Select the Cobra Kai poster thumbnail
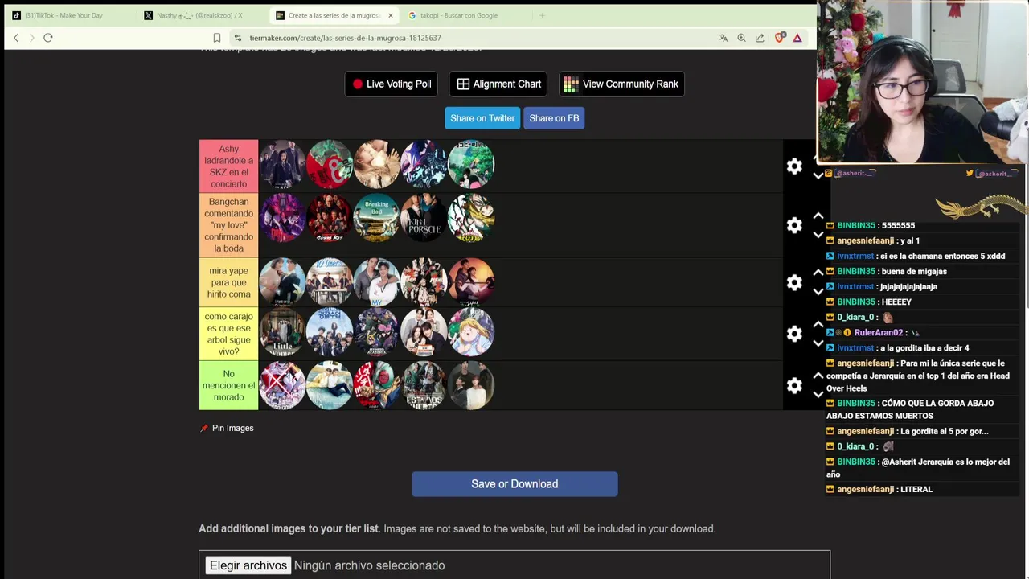The width and height of the screenshot is (1029, 579). tap(330, 217)
